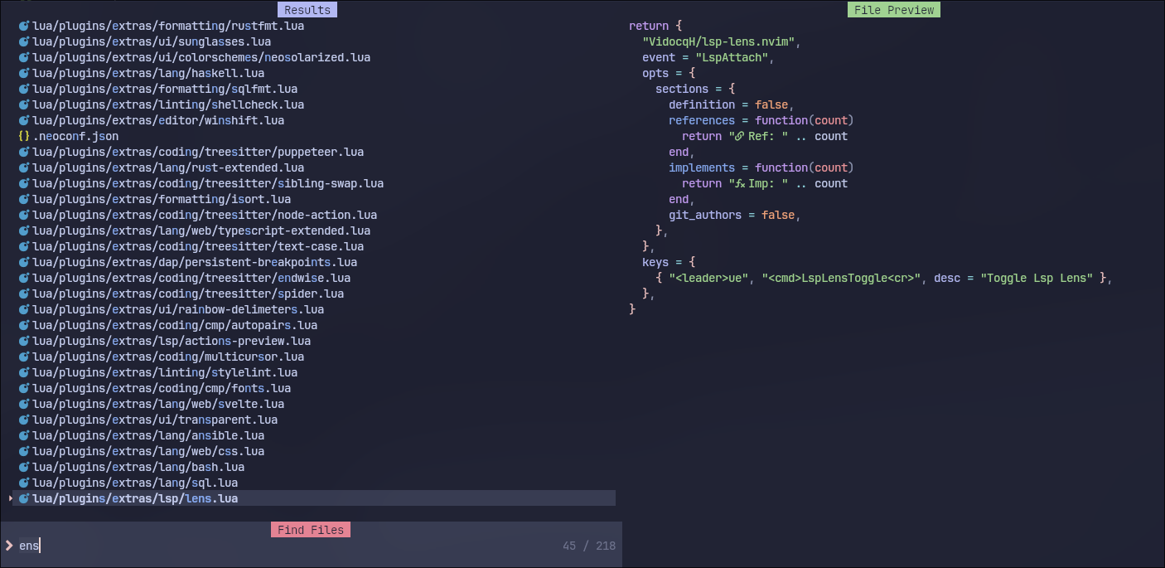The height and width of the screenshot is (568, 1165).
Task: Select the endwise.lua result entry
Action: coord(188,278)
